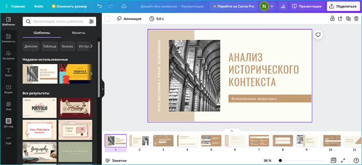Viewport: 362px width, 165px height.
Task: Select page 10 thumbnail
Action: click(331, 141)
